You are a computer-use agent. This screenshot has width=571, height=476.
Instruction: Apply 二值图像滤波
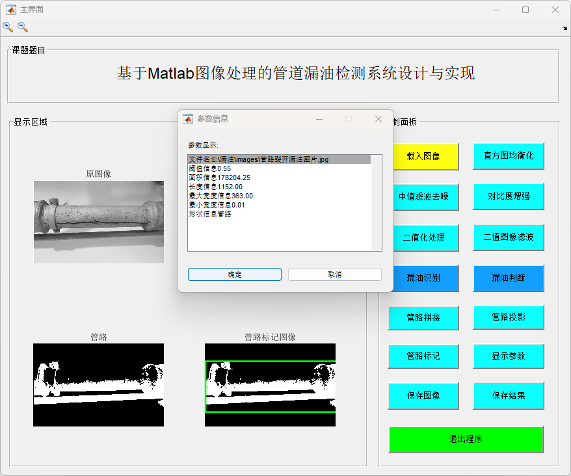(x=509, y=237)
